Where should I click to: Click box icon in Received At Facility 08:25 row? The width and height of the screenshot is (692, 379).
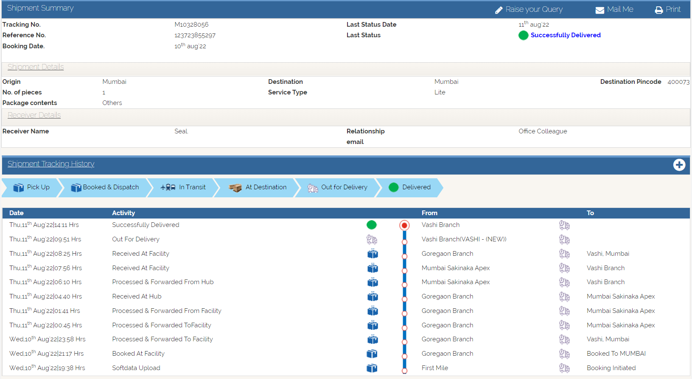373,254
